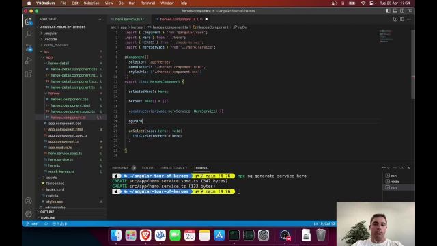Launch a new terminal with plus icon
Screen dimensions: 437x246
click(384, 167)
